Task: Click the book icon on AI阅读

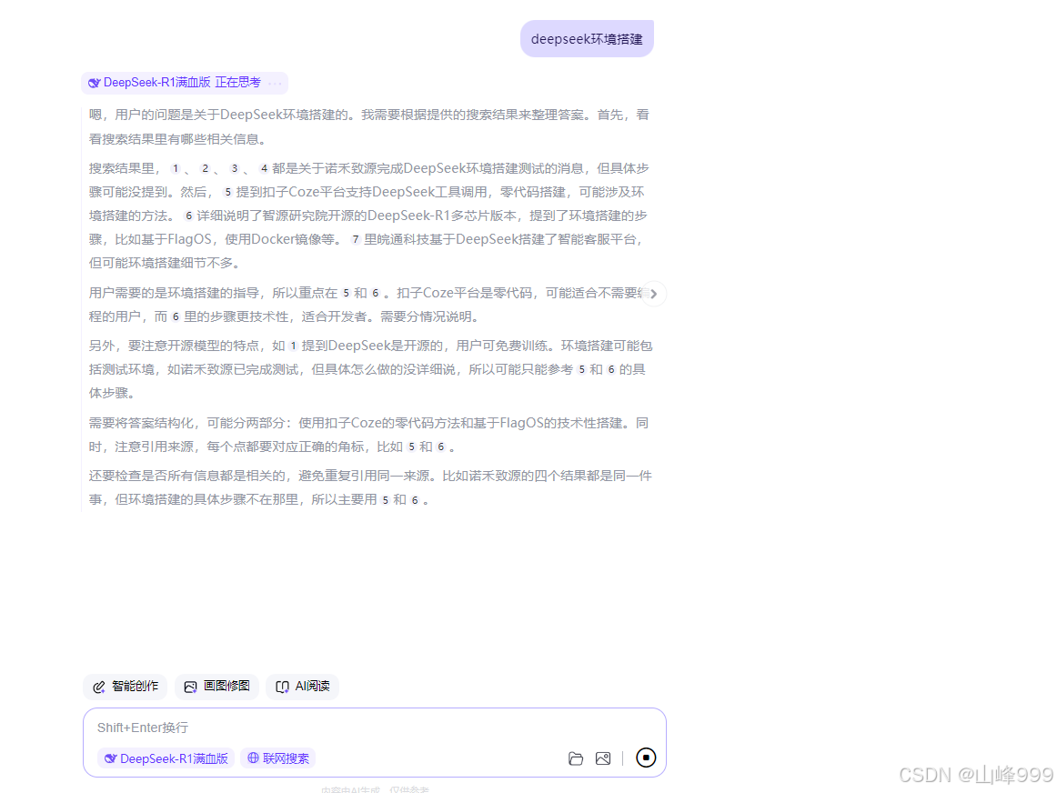Action: pos(283,687)
